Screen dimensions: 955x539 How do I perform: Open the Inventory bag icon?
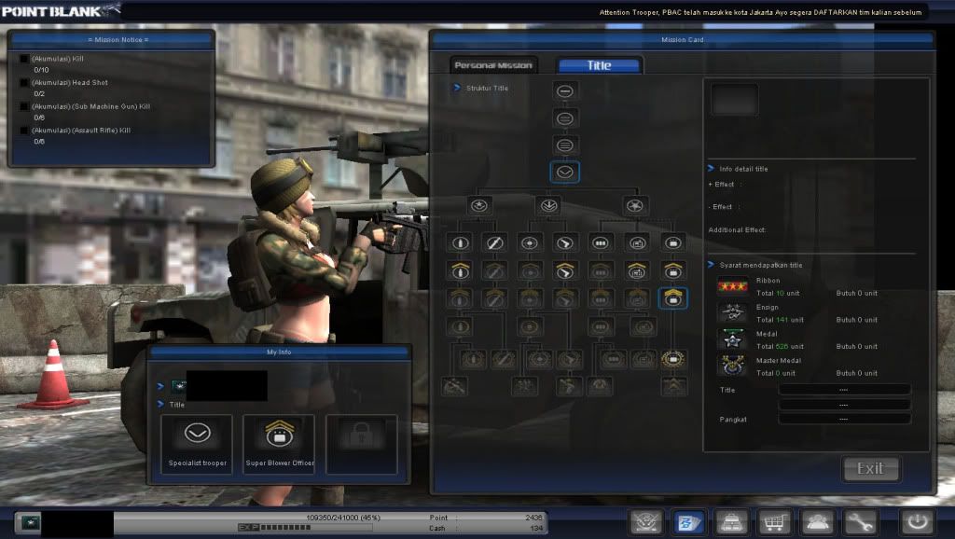click(x=731, y=522)
